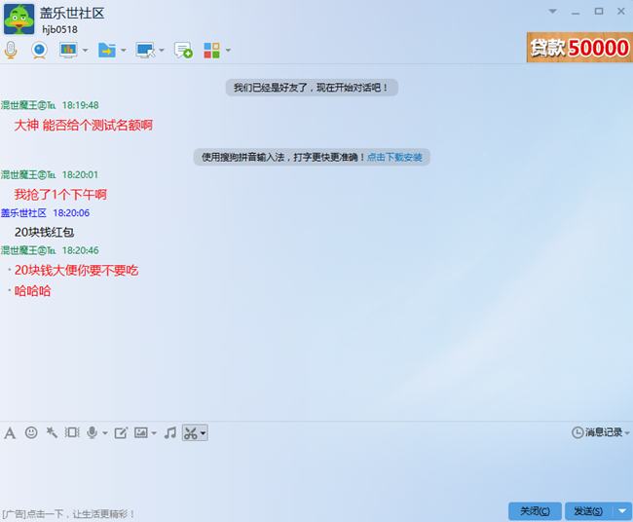Open the colorful apps grid icon
633x522 pixels.
pyautogui.click(x=211, y=50)
